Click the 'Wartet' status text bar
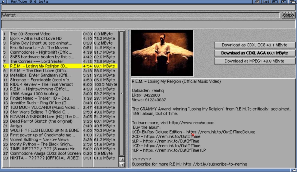 click(140, 15)
